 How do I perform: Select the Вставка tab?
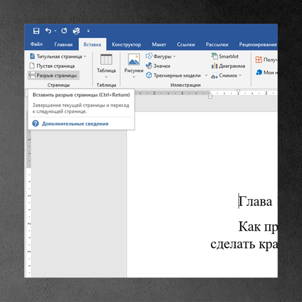92,44
